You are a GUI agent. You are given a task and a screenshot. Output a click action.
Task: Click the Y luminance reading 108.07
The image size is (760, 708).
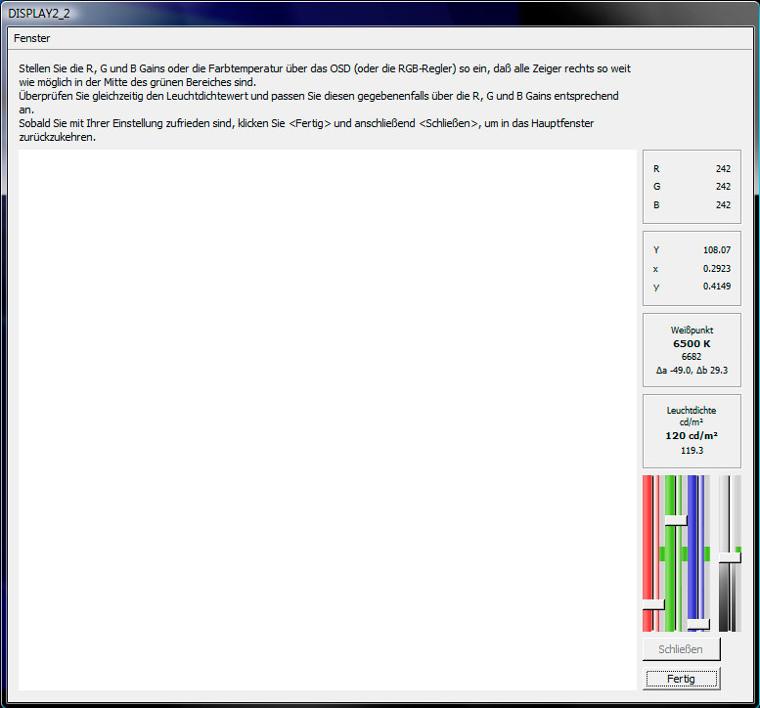(x=716, y=250)
